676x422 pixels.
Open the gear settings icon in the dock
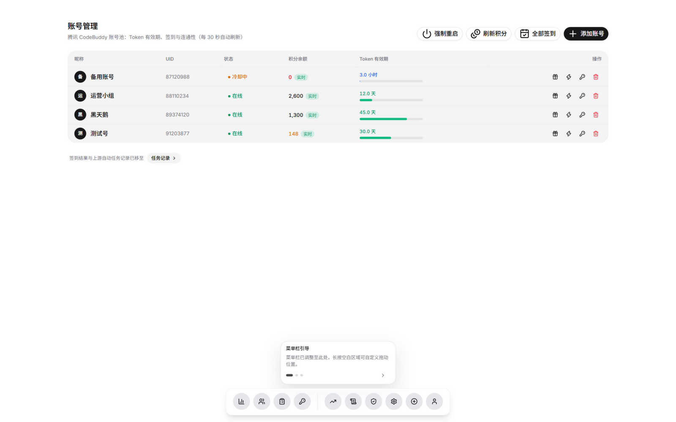coord(394,401)
